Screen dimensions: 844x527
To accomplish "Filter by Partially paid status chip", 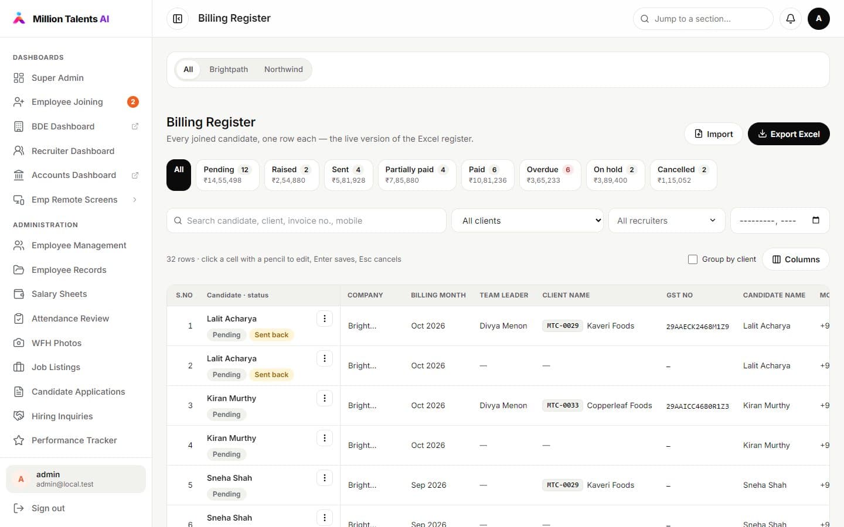I will click(417, 175).
